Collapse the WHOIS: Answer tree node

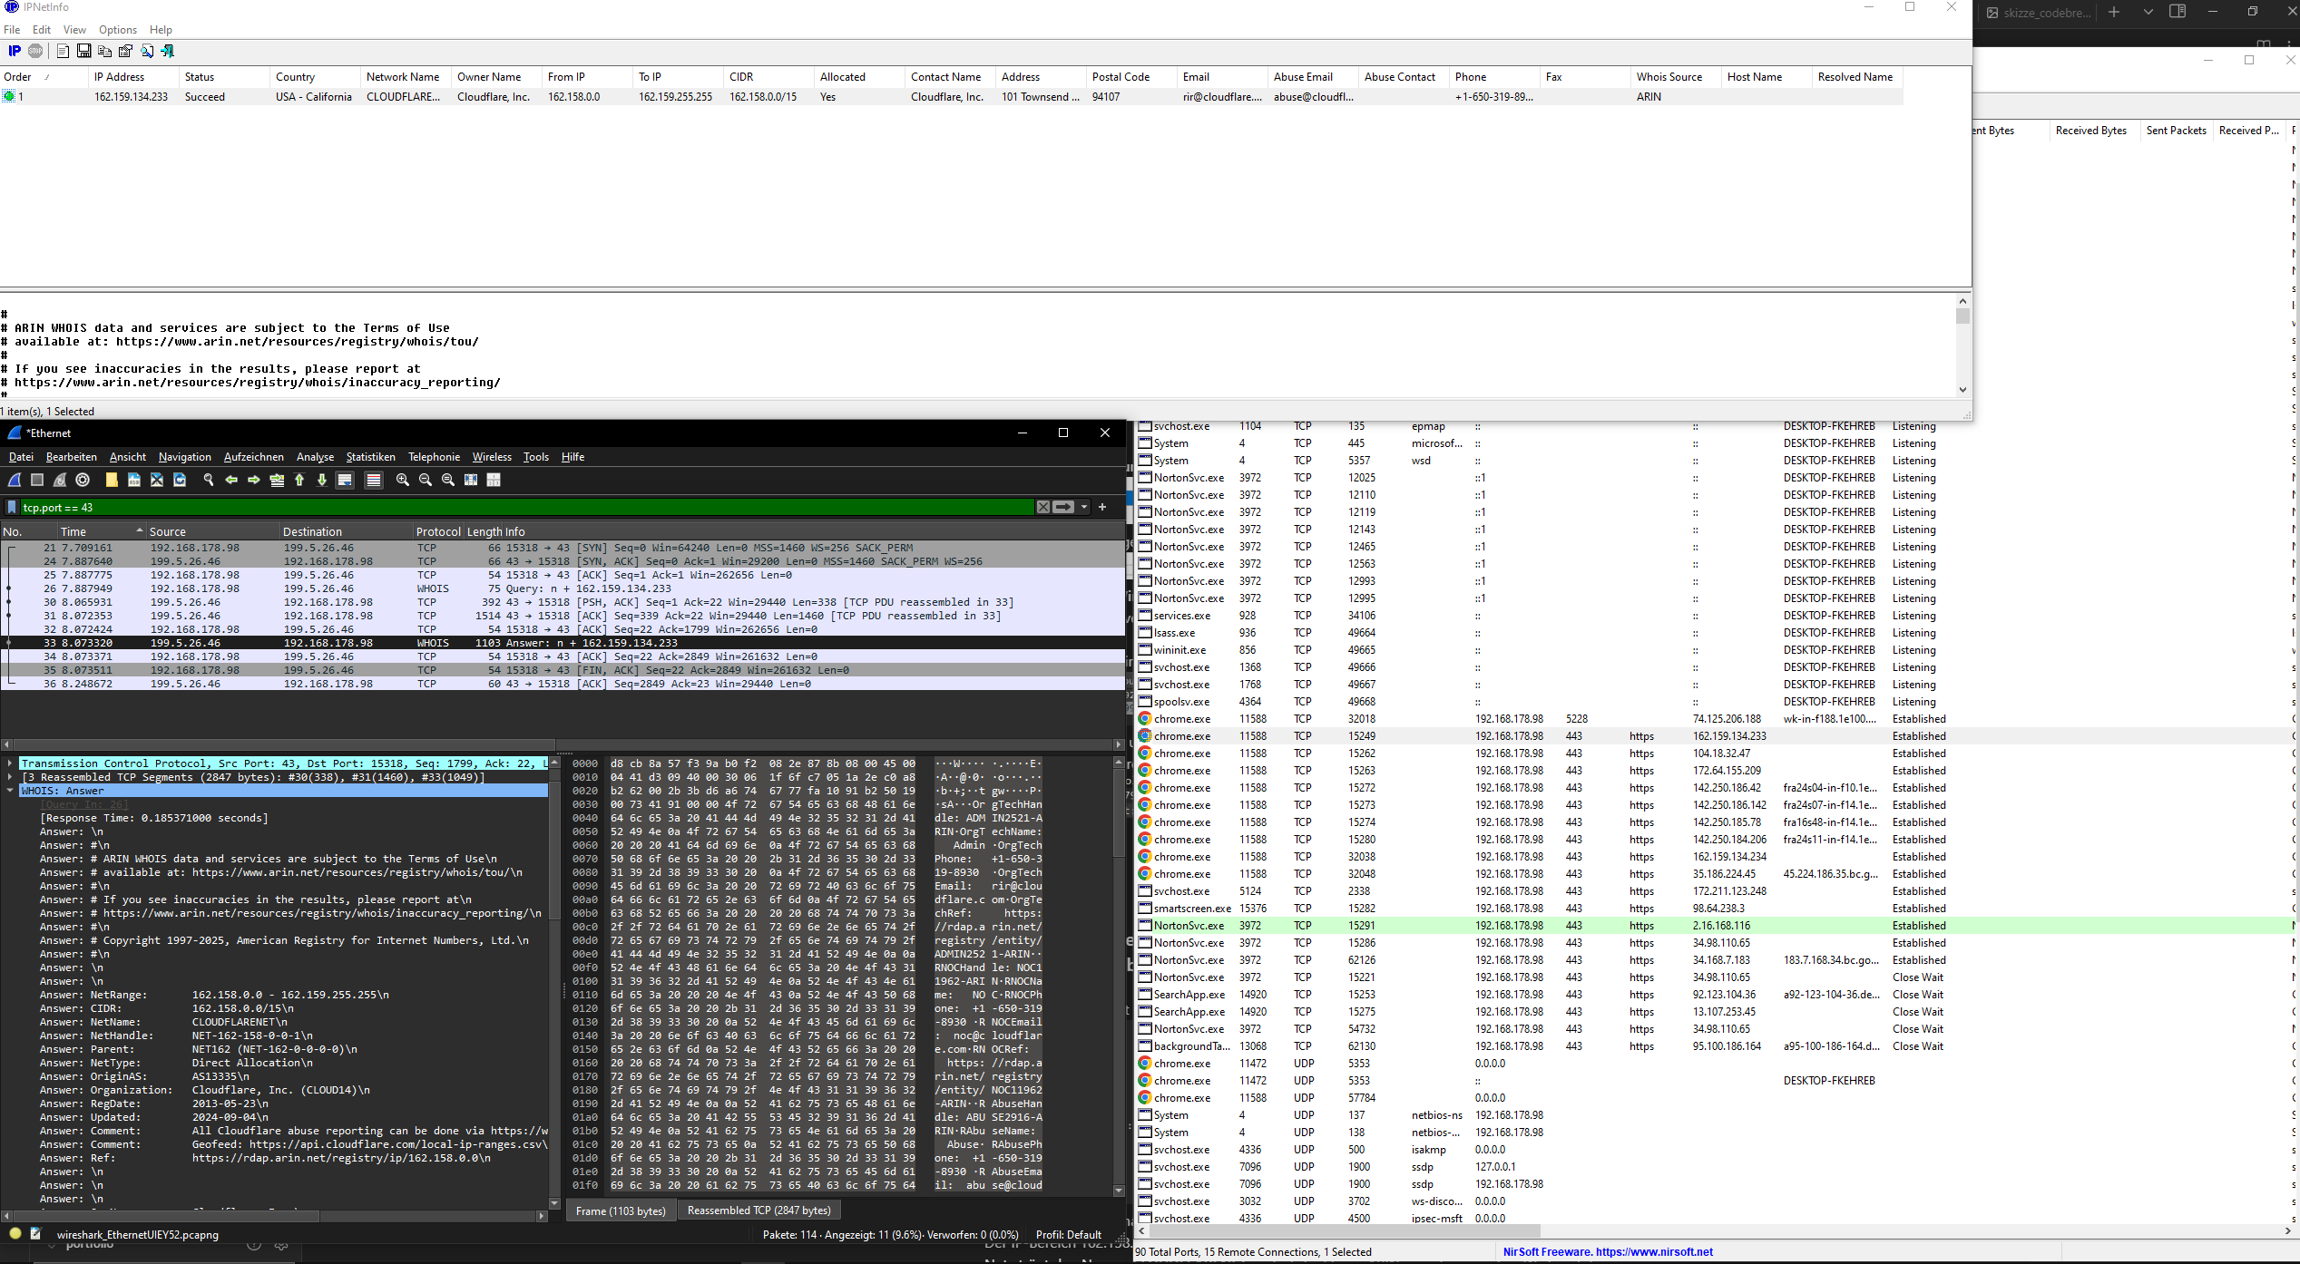(10, 791)
